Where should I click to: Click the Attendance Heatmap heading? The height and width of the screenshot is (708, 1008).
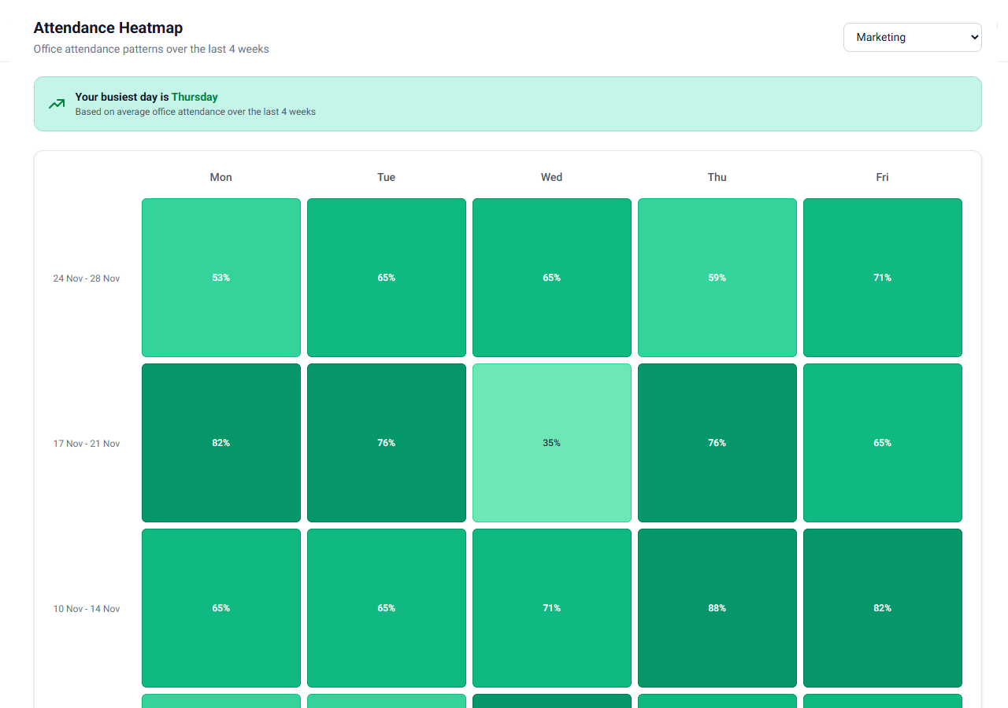[x=108, y=28]
